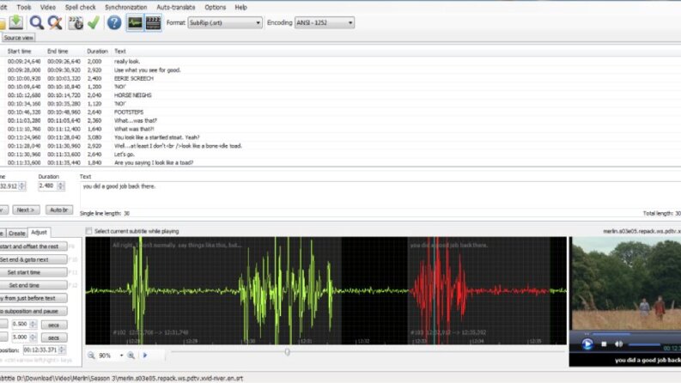The height and width of the screenshot is (383, 681).
Task: Click the green checkmark spell check icon
Action: click(x=94, y=22)
